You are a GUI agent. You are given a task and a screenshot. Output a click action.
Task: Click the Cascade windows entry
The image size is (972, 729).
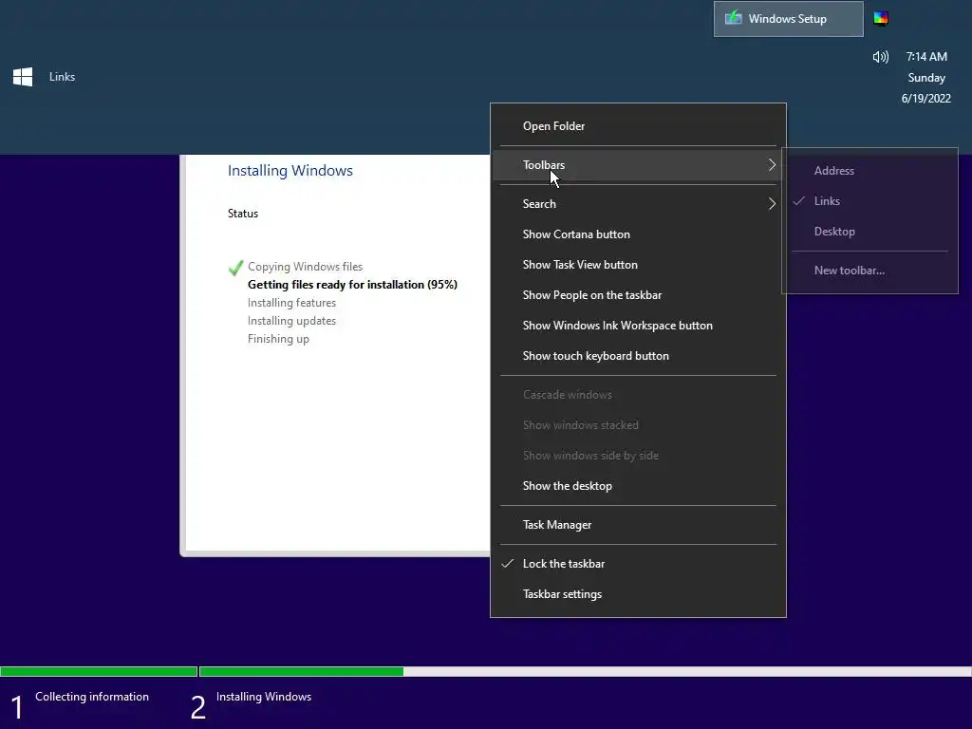[x=638, y=395]
